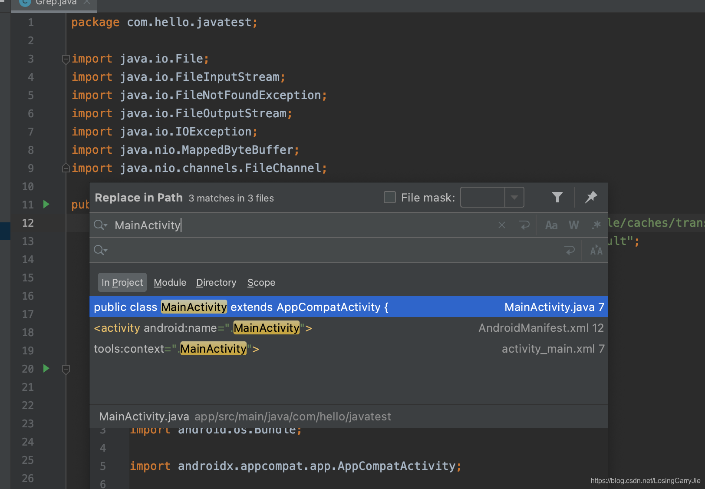Toggle Regex option in search field
The height and width of the screenshot is (489, 705).
click(x=596, y=225)
